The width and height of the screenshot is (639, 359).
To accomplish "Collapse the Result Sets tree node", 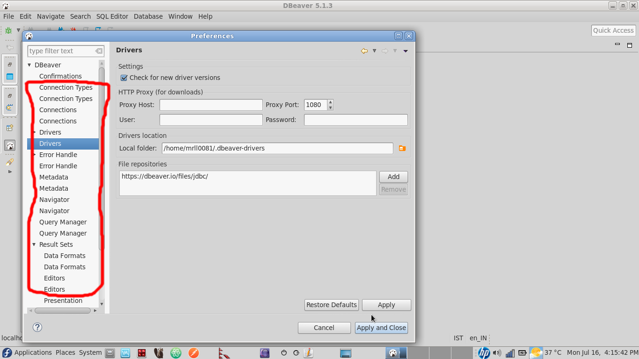I will (x=33, y=244).
